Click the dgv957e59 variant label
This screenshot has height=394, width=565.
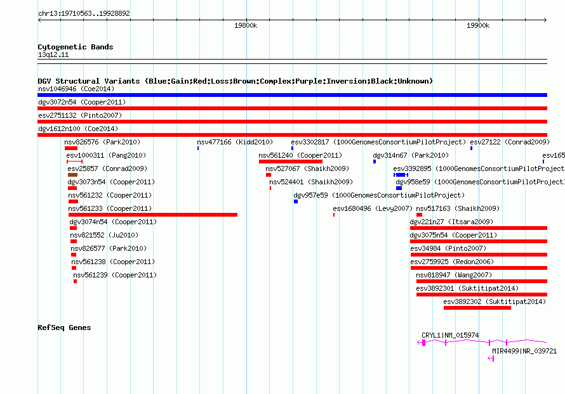379,195
